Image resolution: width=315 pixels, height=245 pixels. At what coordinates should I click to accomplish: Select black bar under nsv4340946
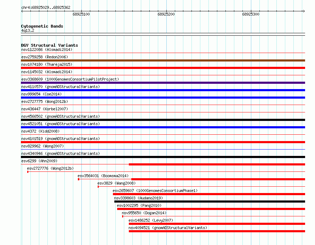(163, 157)
